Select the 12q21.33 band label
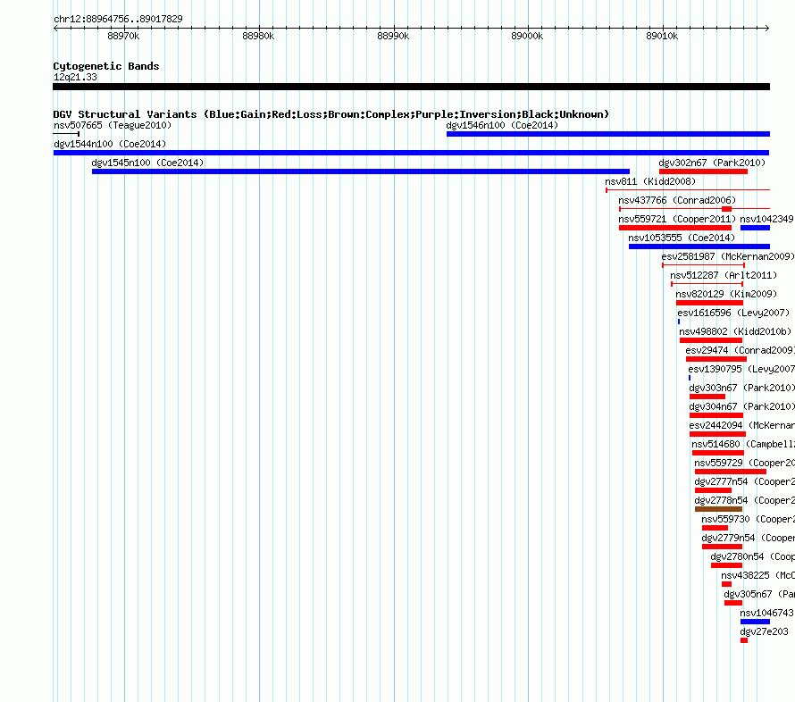Screen dimensions: 795x702 click(x=75, y=77)
